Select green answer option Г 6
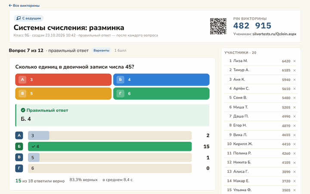 161,94
